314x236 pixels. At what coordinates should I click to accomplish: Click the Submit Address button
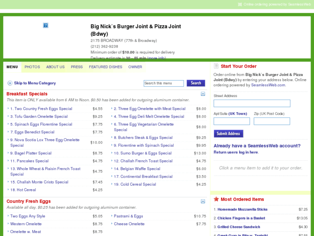point(228,133)
